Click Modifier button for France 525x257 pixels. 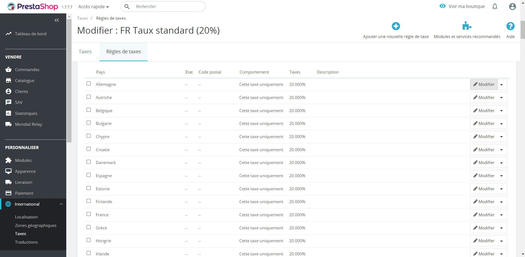coord(484,215)
